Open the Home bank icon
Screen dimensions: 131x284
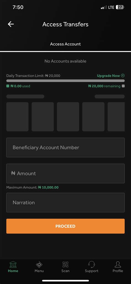coord(13,265)
